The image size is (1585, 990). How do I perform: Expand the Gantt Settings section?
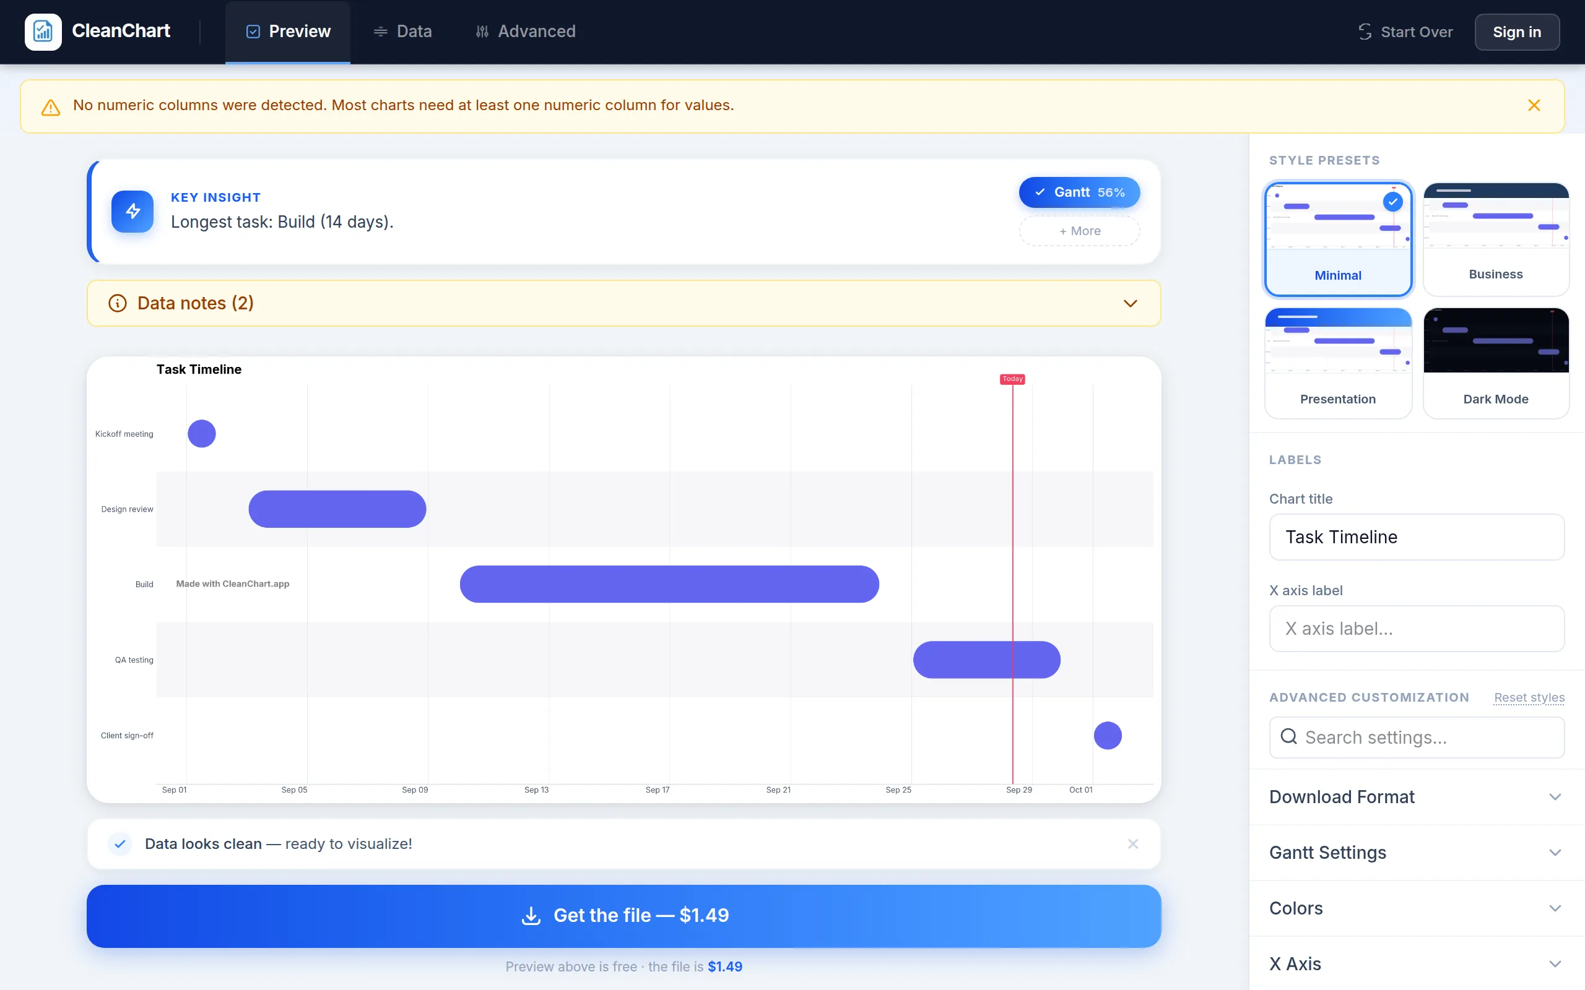(1417, 853)
